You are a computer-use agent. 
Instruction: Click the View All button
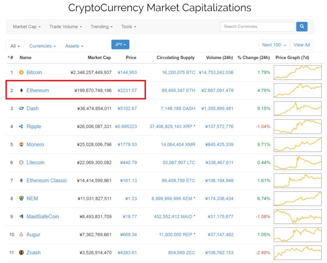pos(301,45)
